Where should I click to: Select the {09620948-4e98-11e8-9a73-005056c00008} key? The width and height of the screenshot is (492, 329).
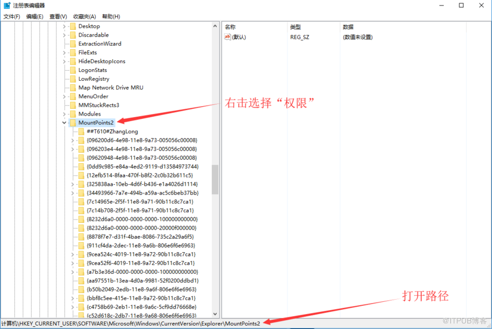point(142,158)
